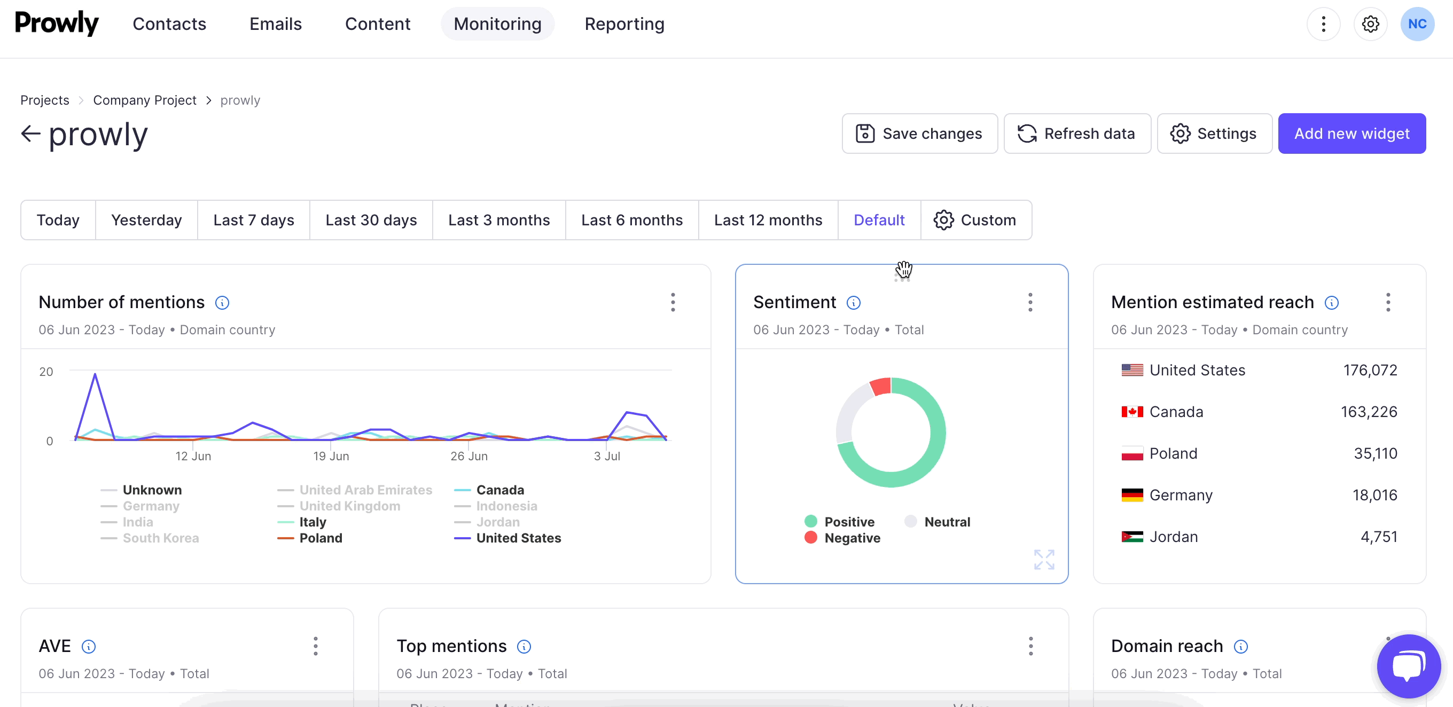The width and height of the screenshot is (1453, 707).
Task: Open AVE widget options menu
Action: pyautogui.click(x=315, y=646)
